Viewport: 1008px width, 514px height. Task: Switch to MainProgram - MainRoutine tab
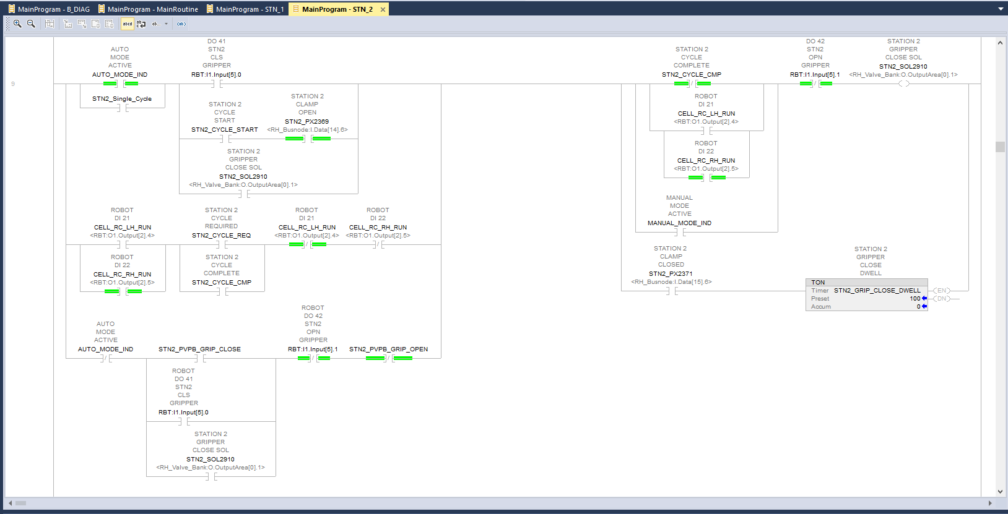[152, 9]
